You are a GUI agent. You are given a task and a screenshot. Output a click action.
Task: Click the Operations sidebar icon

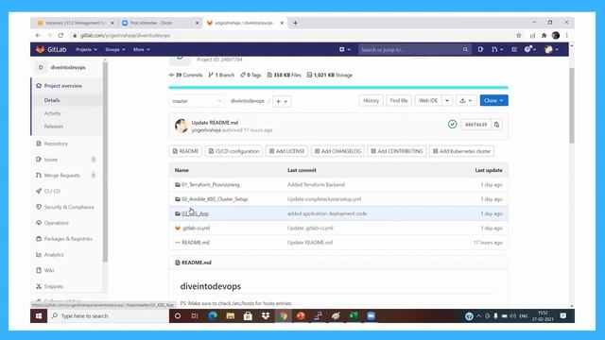[x=39, y=223]
